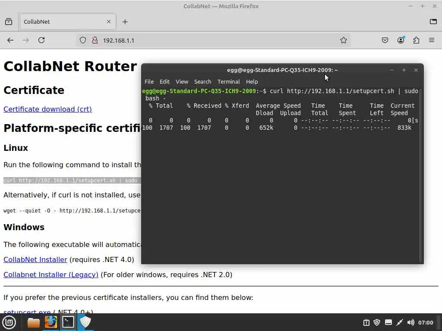Click the highlighted curl setupcert.sh command
This screenshot has height=331, width=442.
72,181
